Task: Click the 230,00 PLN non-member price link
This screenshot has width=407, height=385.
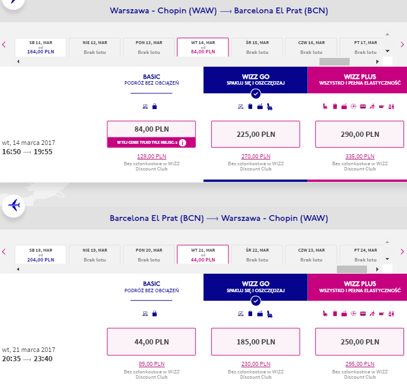Action: (256, 364)
